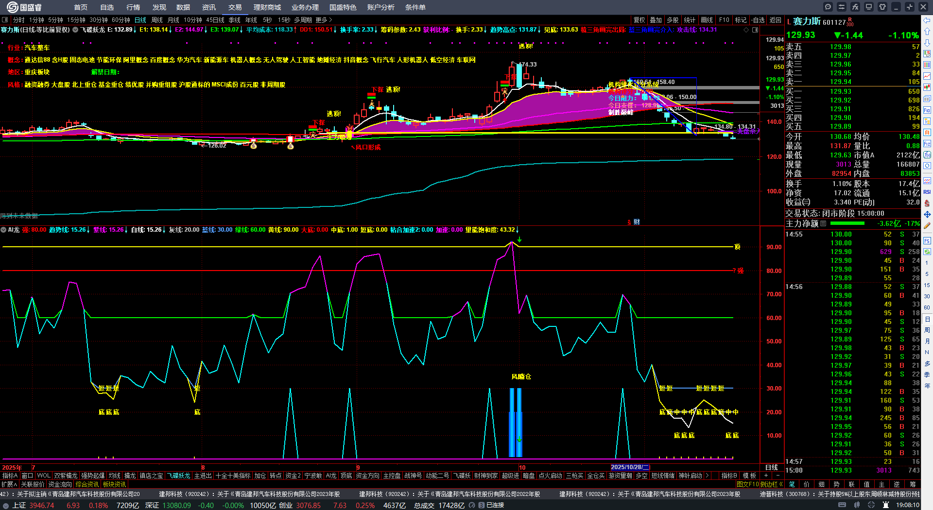Image resolution: width=933 pixels, height=510 pixels.
Task: Open the 图文F10 link
Action: [748, 484]
